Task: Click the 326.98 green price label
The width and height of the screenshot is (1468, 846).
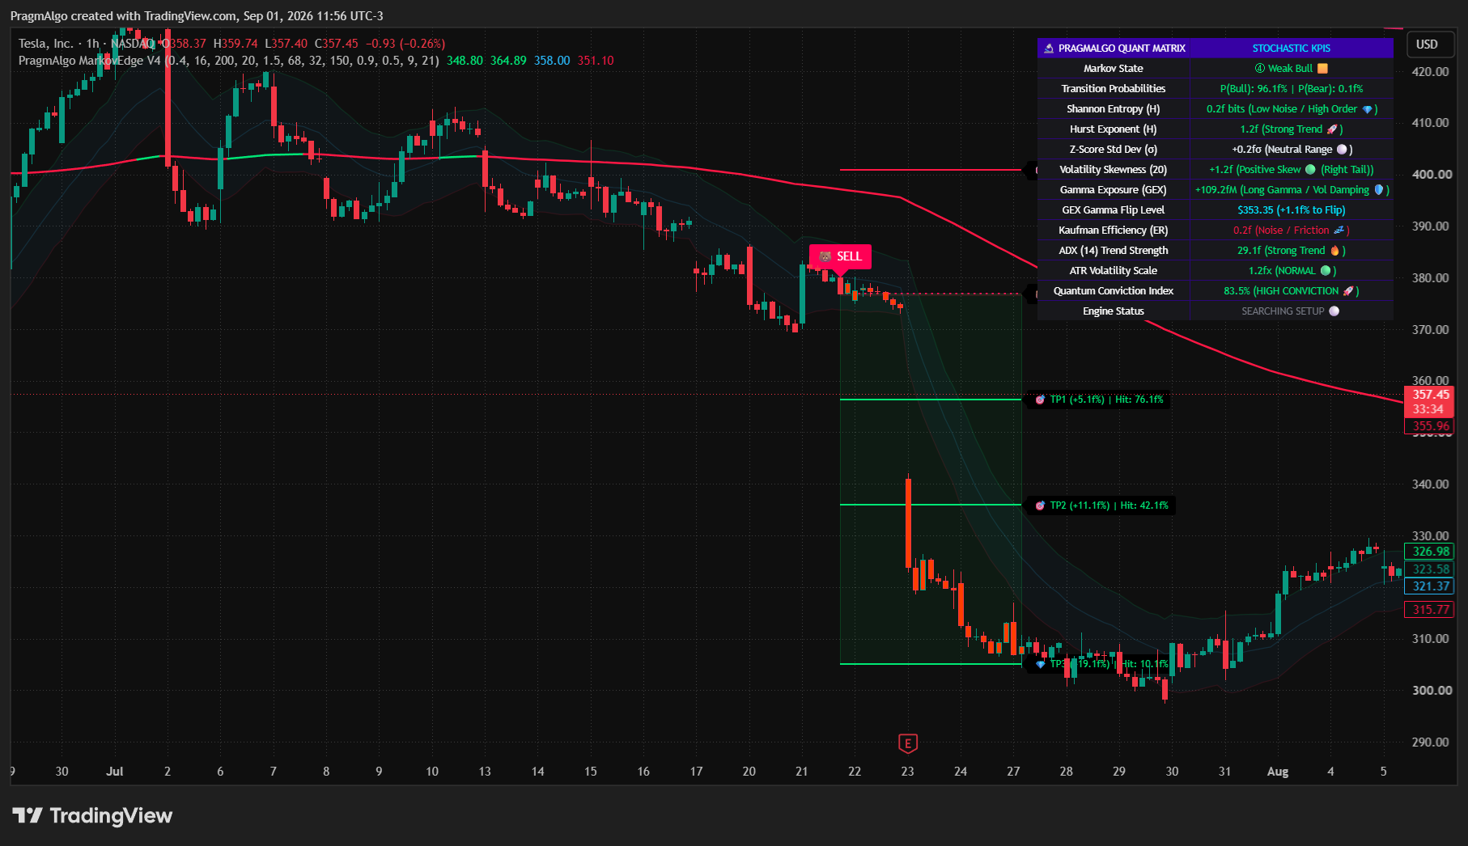Action: [x=1431, y=552]
